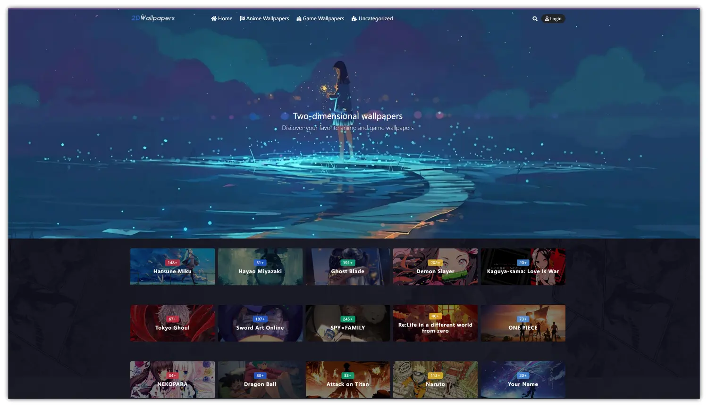Open the Home menu item
This screenshot has height=407, width=708.
click(221, 18)
